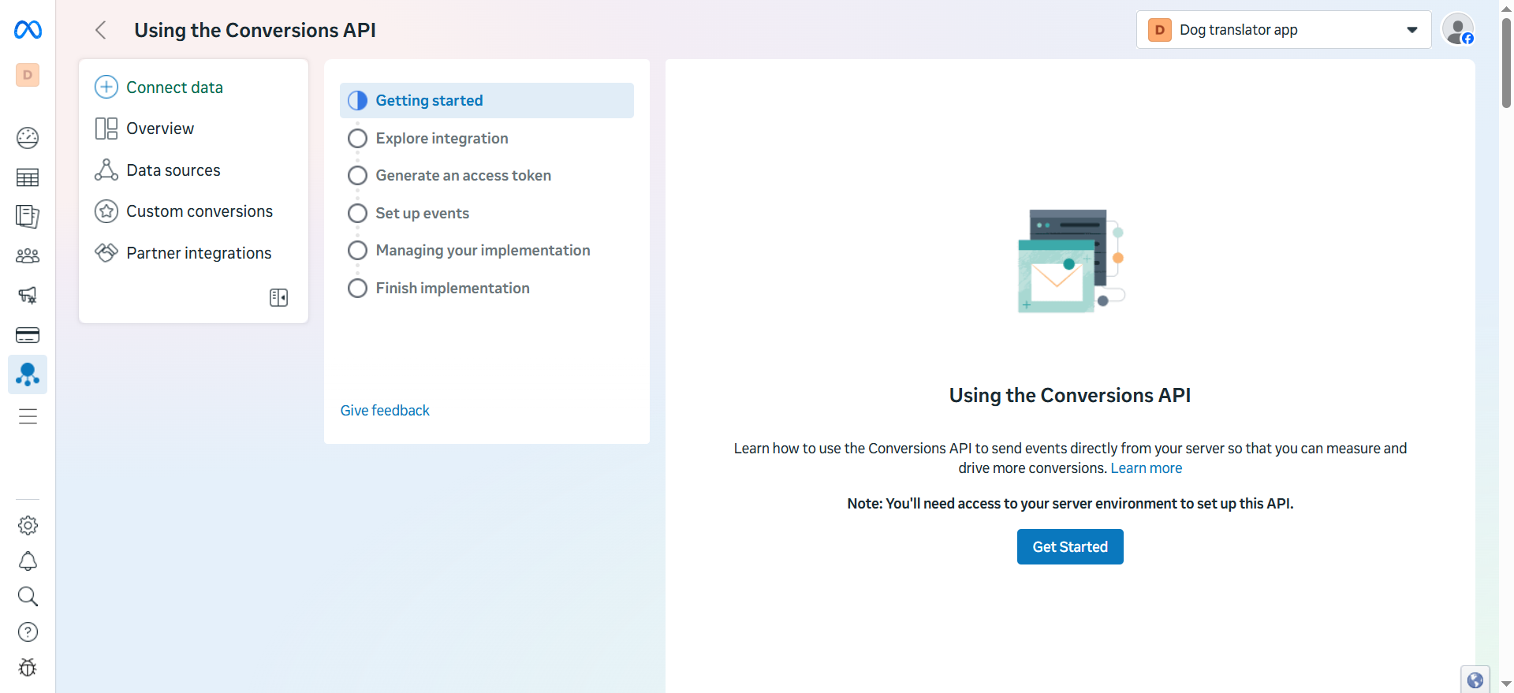1514x693 pixels.
Task: Click the Learn more link
Action: coord(1146,468)
